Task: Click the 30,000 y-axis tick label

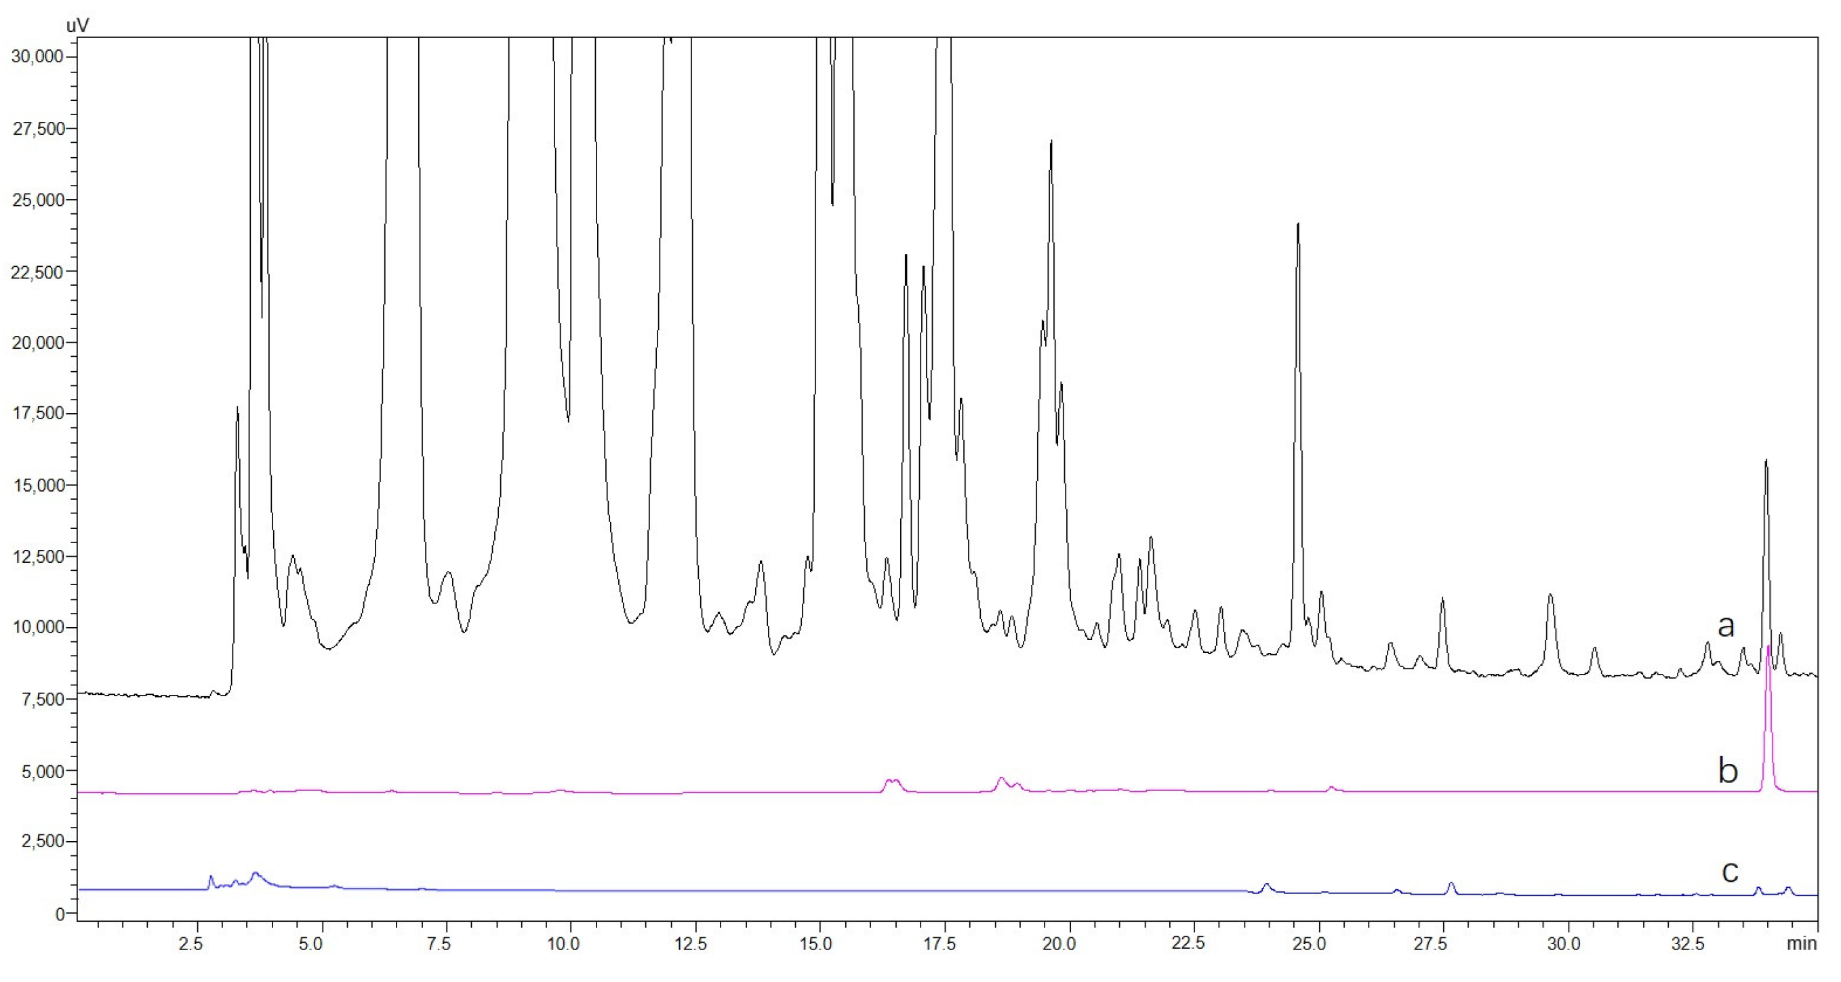Action: click(37, 56)
